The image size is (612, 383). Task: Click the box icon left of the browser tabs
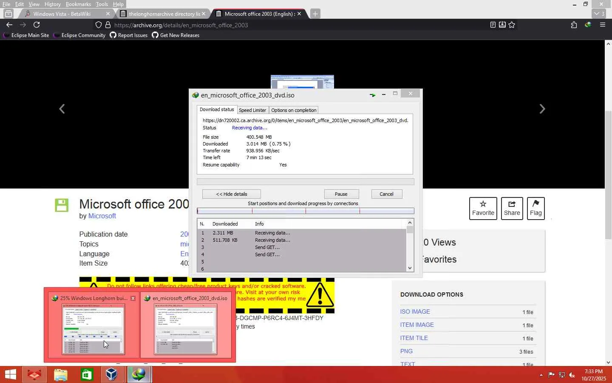[8, 14]
